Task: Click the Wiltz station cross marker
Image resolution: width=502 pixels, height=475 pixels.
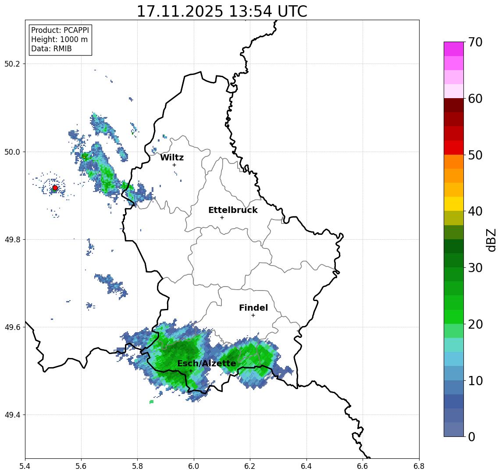Action: [174, 165]
